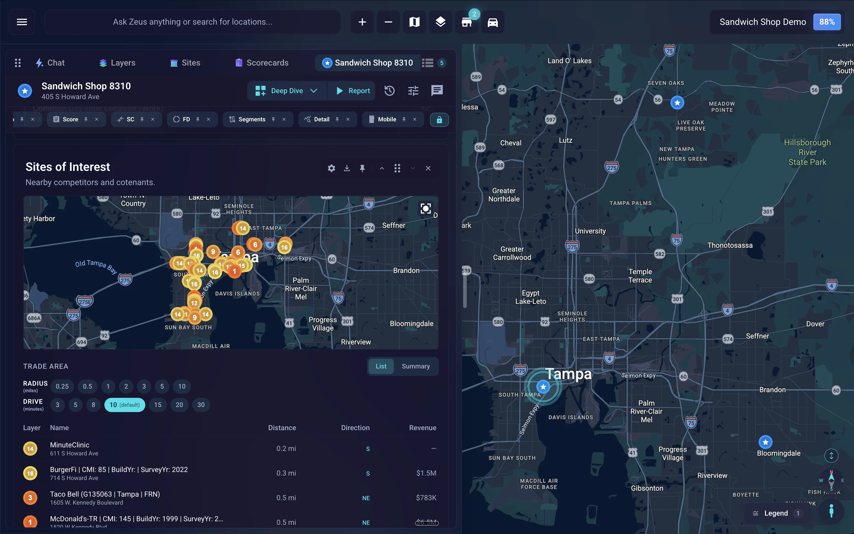The width and height of the screenshot is (854, 534).
Task: Switch to the Scorecards tab
Action: 262,63
